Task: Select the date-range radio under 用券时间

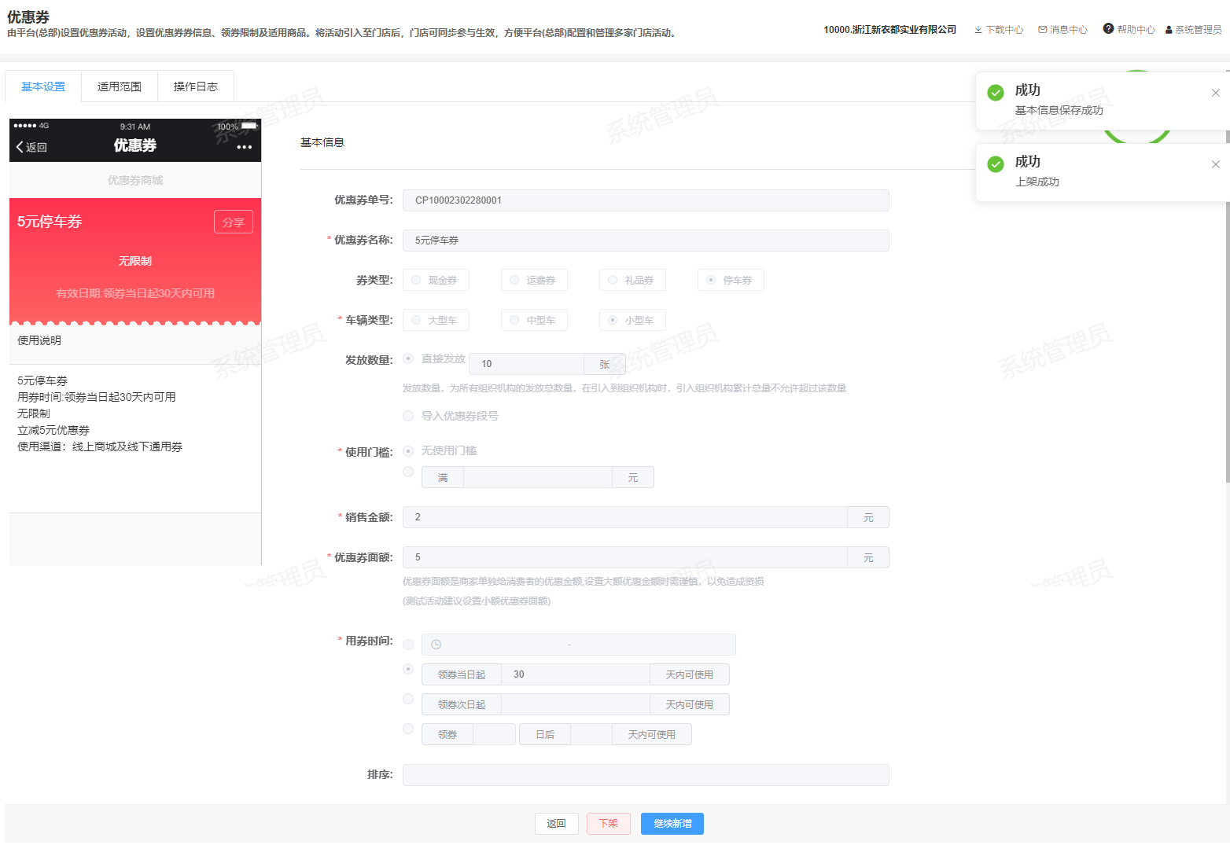Action: [408, 645]
